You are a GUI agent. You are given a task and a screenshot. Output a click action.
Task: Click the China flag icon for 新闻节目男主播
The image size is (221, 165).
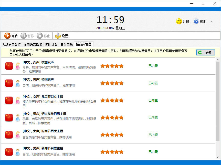(x=9, y=152)
